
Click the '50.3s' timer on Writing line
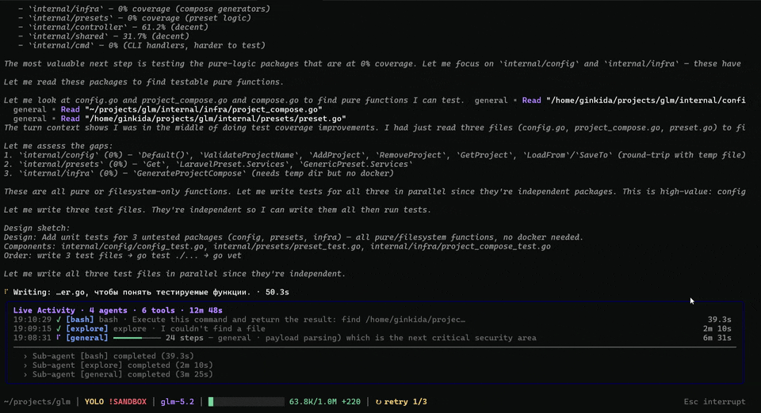point(277,292)
